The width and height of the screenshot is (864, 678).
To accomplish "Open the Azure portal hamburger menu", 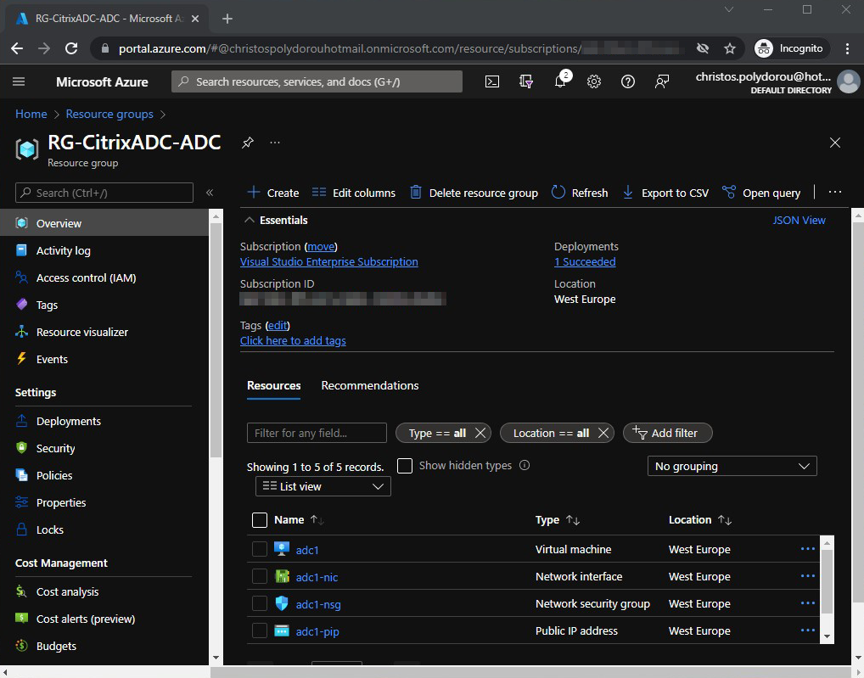I will (x=19, y=81).
